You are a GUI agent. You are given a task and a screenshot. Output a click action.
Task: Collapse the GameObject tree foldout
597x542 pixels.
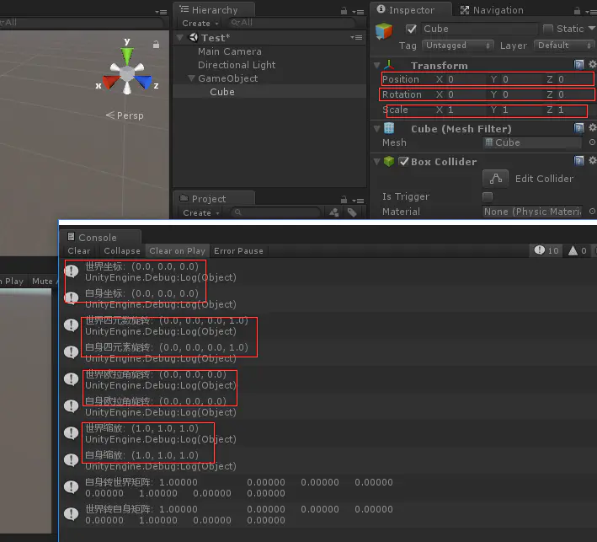(x=191, y=78)
